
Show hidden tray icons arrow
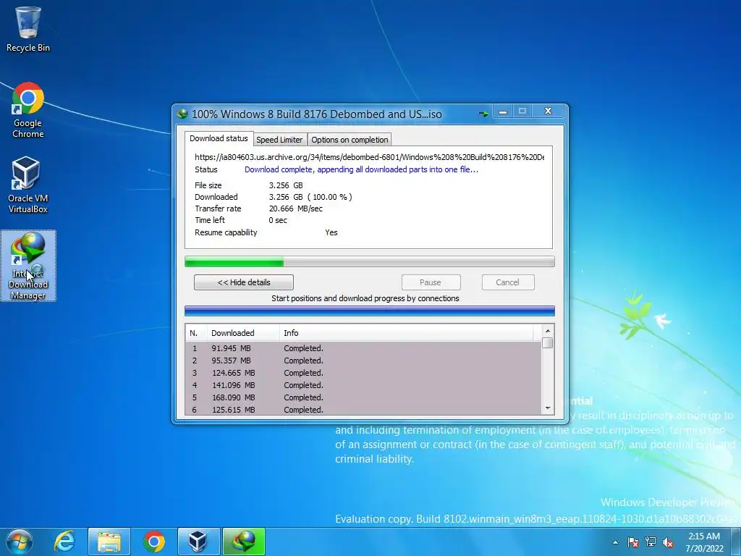615,542
